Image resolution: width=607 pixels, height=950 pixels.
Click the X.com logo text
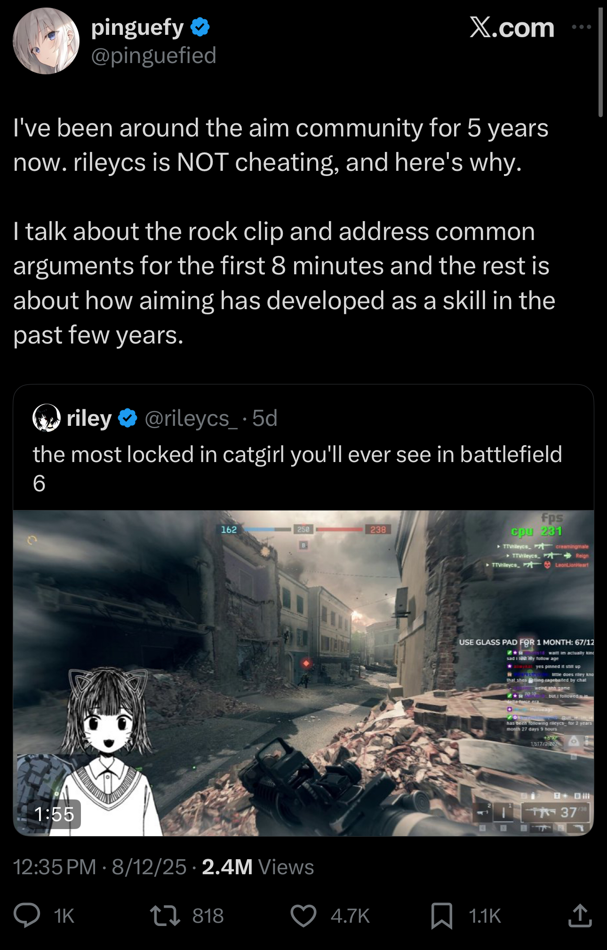click(x=511, y=27)
